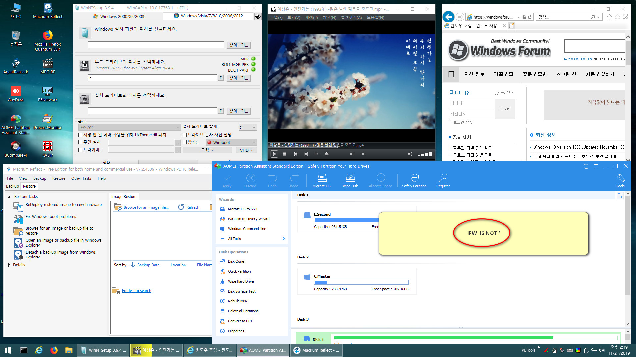636x357 pixels.
Task: Open ProcessMonitor desktop icon
Action: (48, 122)
